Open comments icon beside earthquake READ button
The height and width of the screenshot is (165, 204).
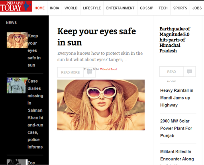pyautogui.click(x=190, y=72)
